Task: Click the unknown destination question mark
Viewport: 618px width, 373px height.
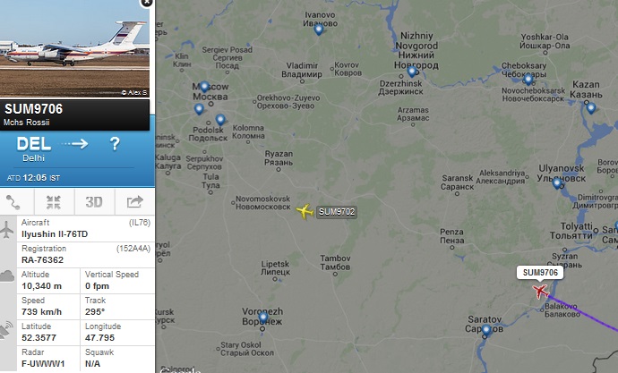Action: click(x=115, y=144)
